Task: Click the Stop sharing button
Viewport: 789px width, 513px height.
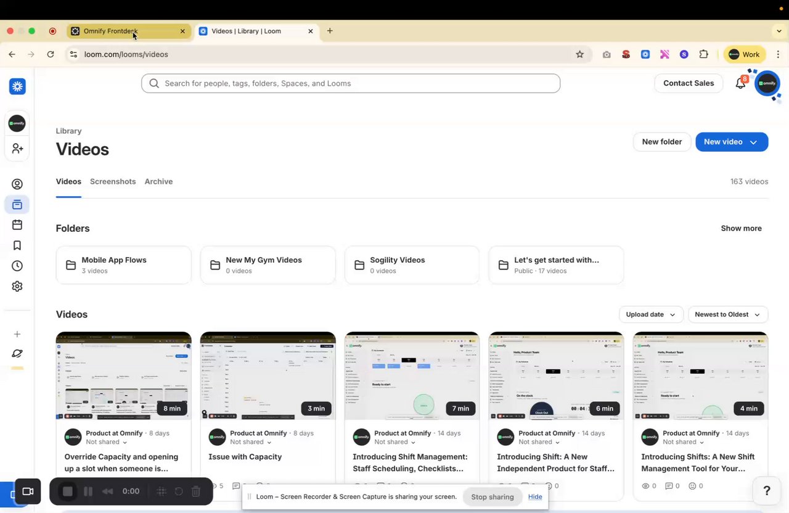Action: tap(493, 497)
